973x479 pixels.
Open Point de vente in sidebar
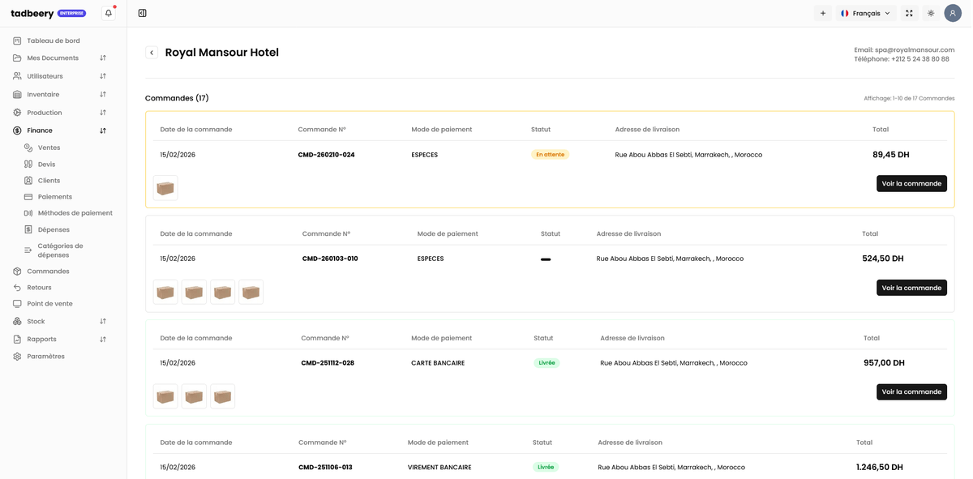[49, 304]
